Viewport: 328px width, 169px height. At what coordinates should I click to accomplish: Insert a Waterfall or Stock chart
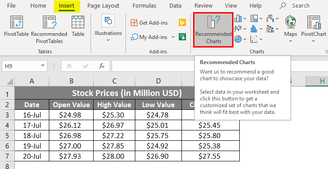(270, 18)
